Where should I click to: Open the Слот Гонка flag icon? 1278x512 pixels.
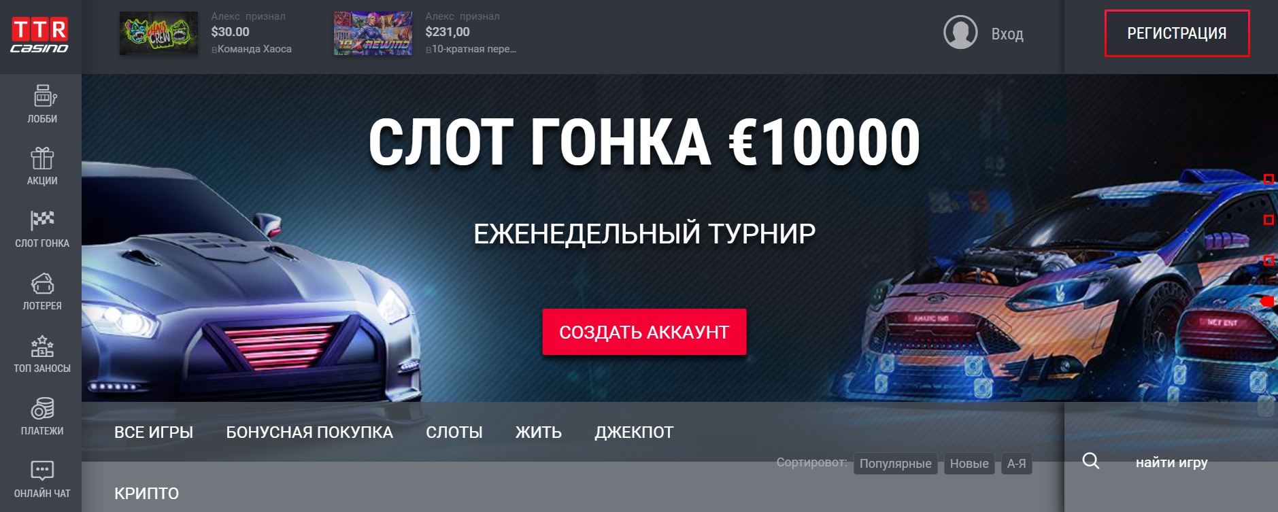tap(42, 220)
